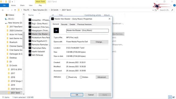Image resolution: width=176 pixels, height=99 pixels.
Task: Open the 2017 NewTamil folder
Action: tap(16, 27)
